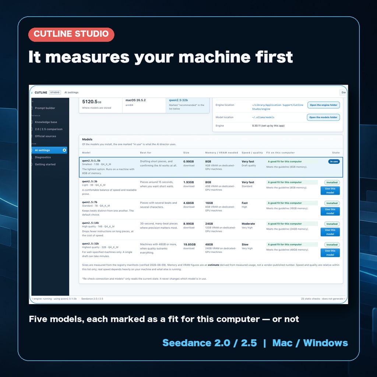
Task: Click the 8.99GB download size
Action: [x=188, y=223]
